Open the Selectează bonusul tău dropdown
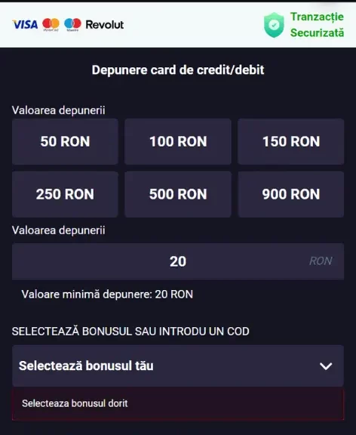Image resolution: width=356 pixels, height=435 pixels. coord(178,366)
